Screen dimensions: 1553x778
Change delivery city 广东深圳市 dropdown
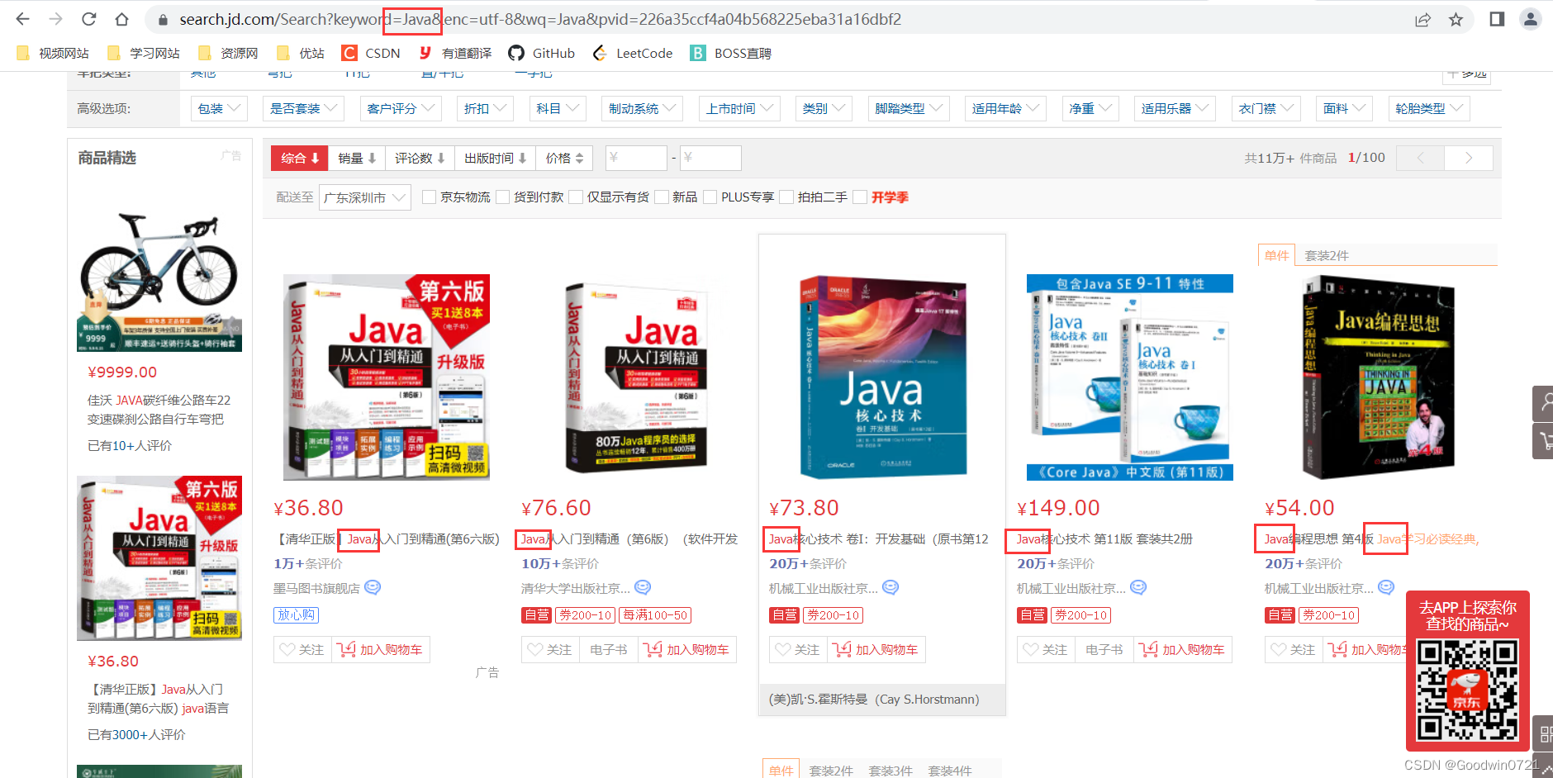tap(364, 197)
